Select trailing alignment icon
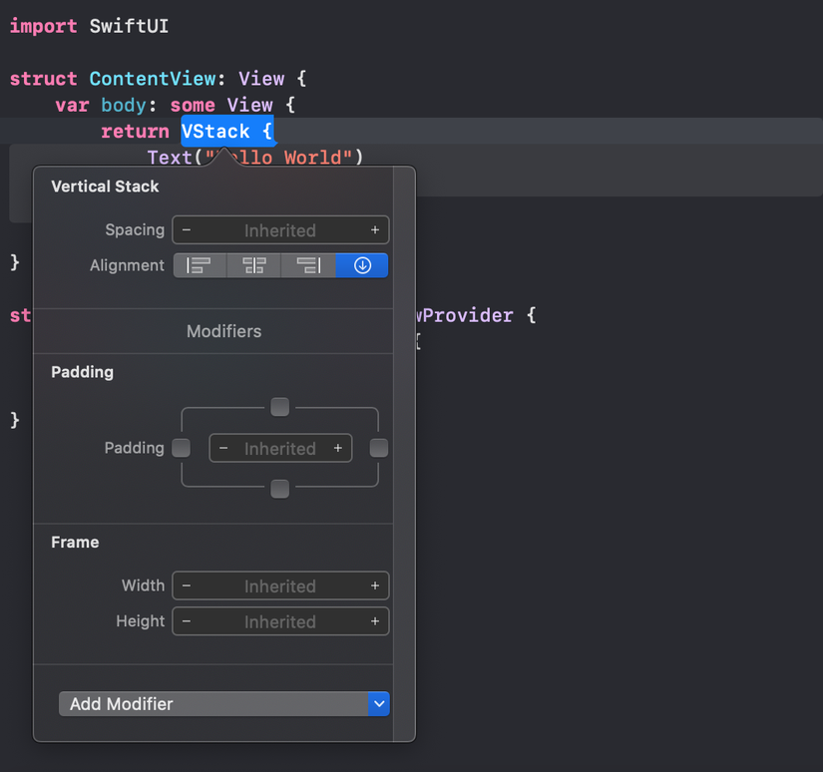 click(308, 265)
